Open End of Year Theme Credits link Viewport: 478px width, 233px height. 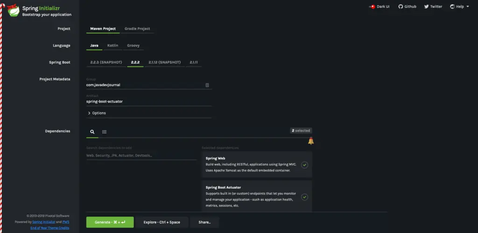coord(49,228)
